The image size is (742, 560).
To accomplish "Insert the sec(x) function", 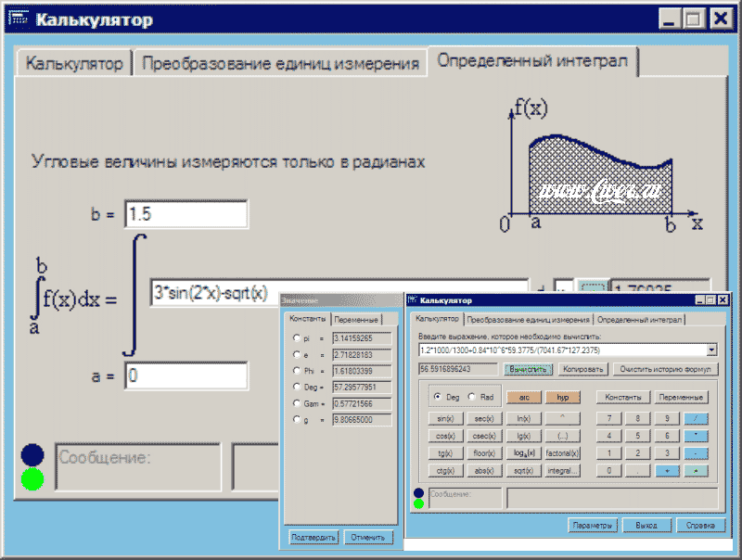I will [x=484, y=418].
